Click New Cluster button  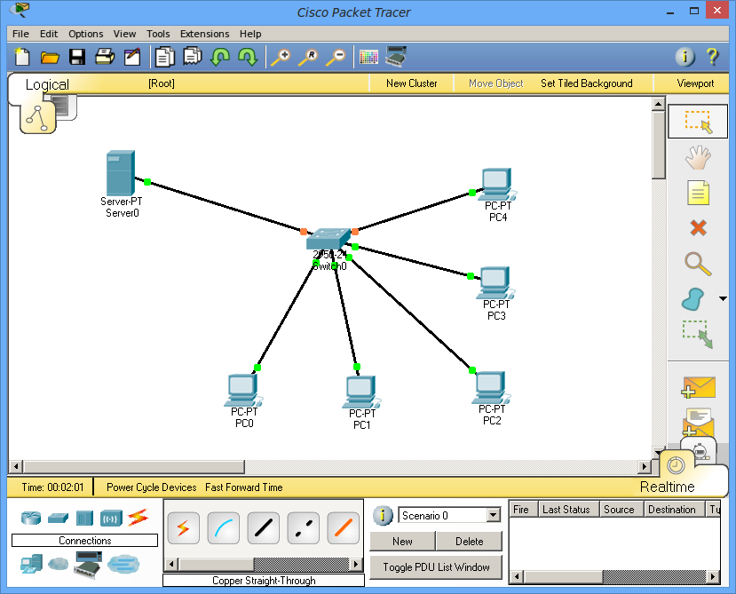click(x=412, y=83)
